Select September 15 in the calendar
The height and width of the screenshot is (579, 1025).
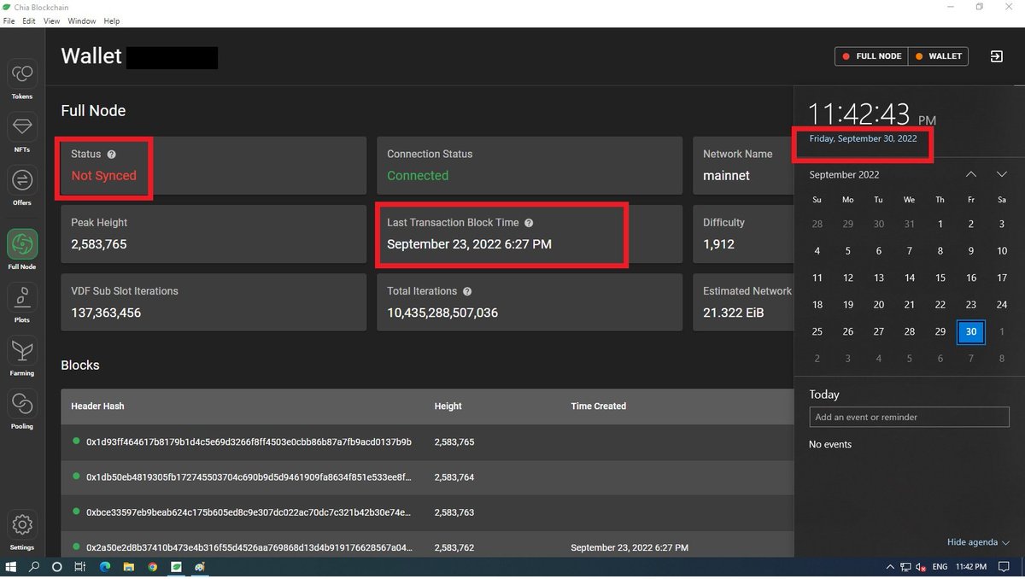click(x=940, y=278)
